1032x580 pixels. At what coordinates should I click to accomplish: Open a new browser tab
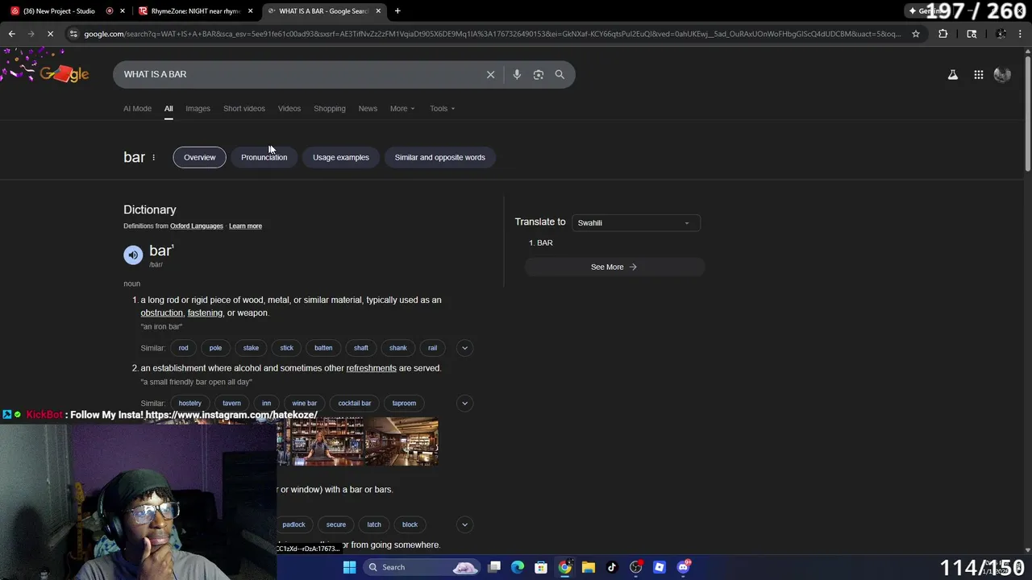(x=397, y=10)
